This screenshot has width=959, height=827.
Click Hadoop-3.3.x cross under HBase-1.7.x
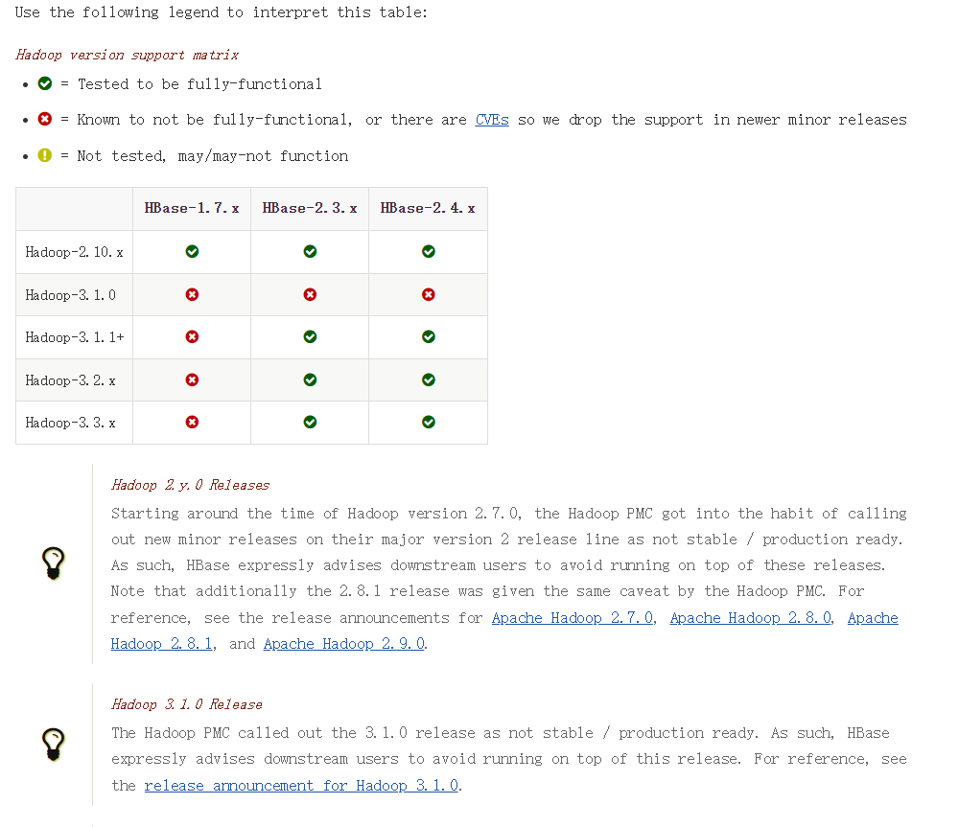(x=192, y=423)
